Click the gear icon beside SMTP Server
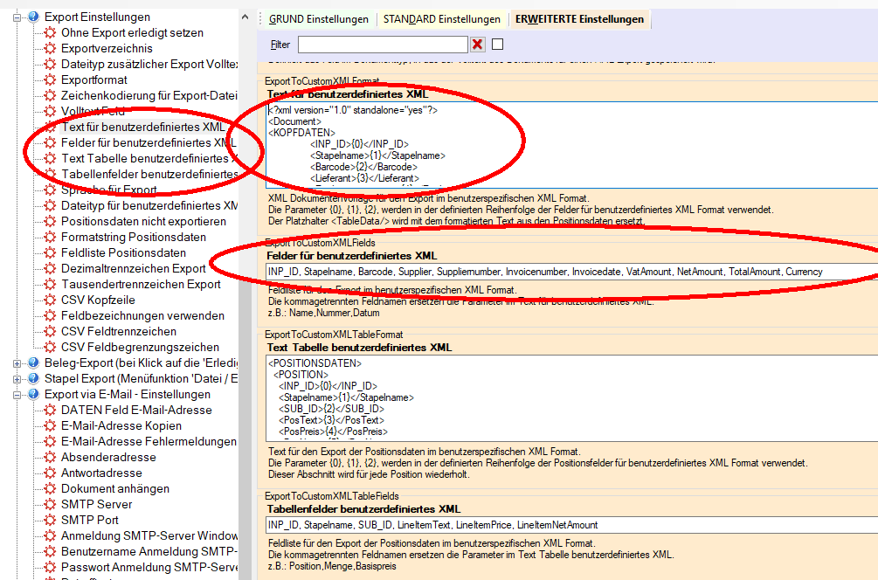The width and height of the screenshot is (878, 580). (50, 505)
